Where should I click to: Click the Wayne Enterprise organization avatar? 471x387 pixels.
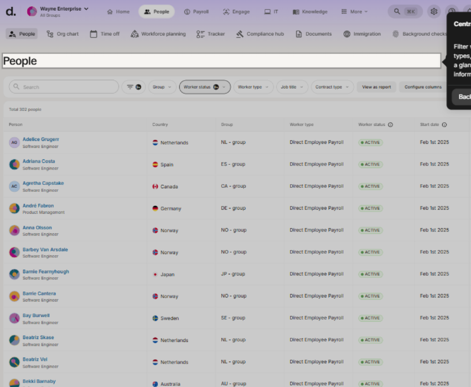click(32, 12)
